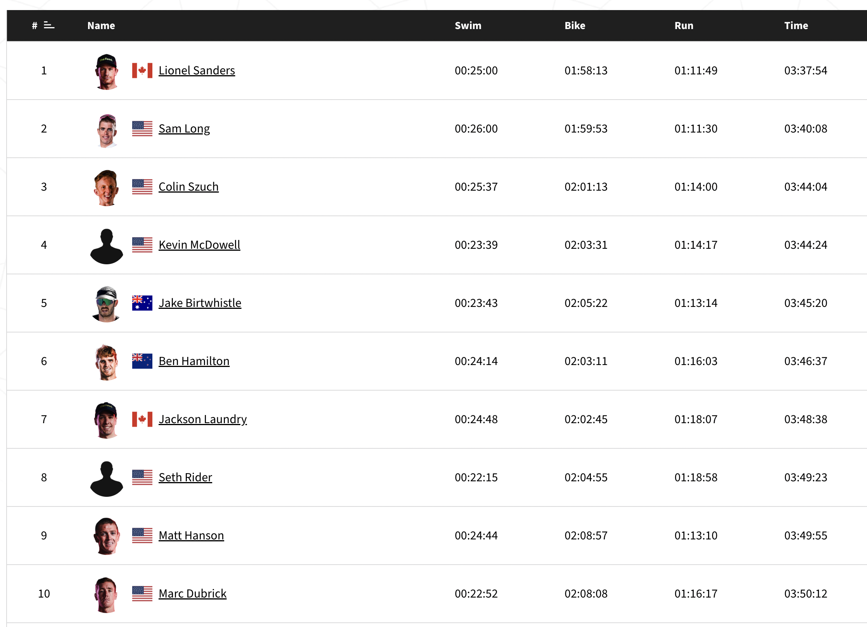Click Canada flag beside Jackson Laundry
Viewport: 867px width, 627px height.
tap(142, 419)
